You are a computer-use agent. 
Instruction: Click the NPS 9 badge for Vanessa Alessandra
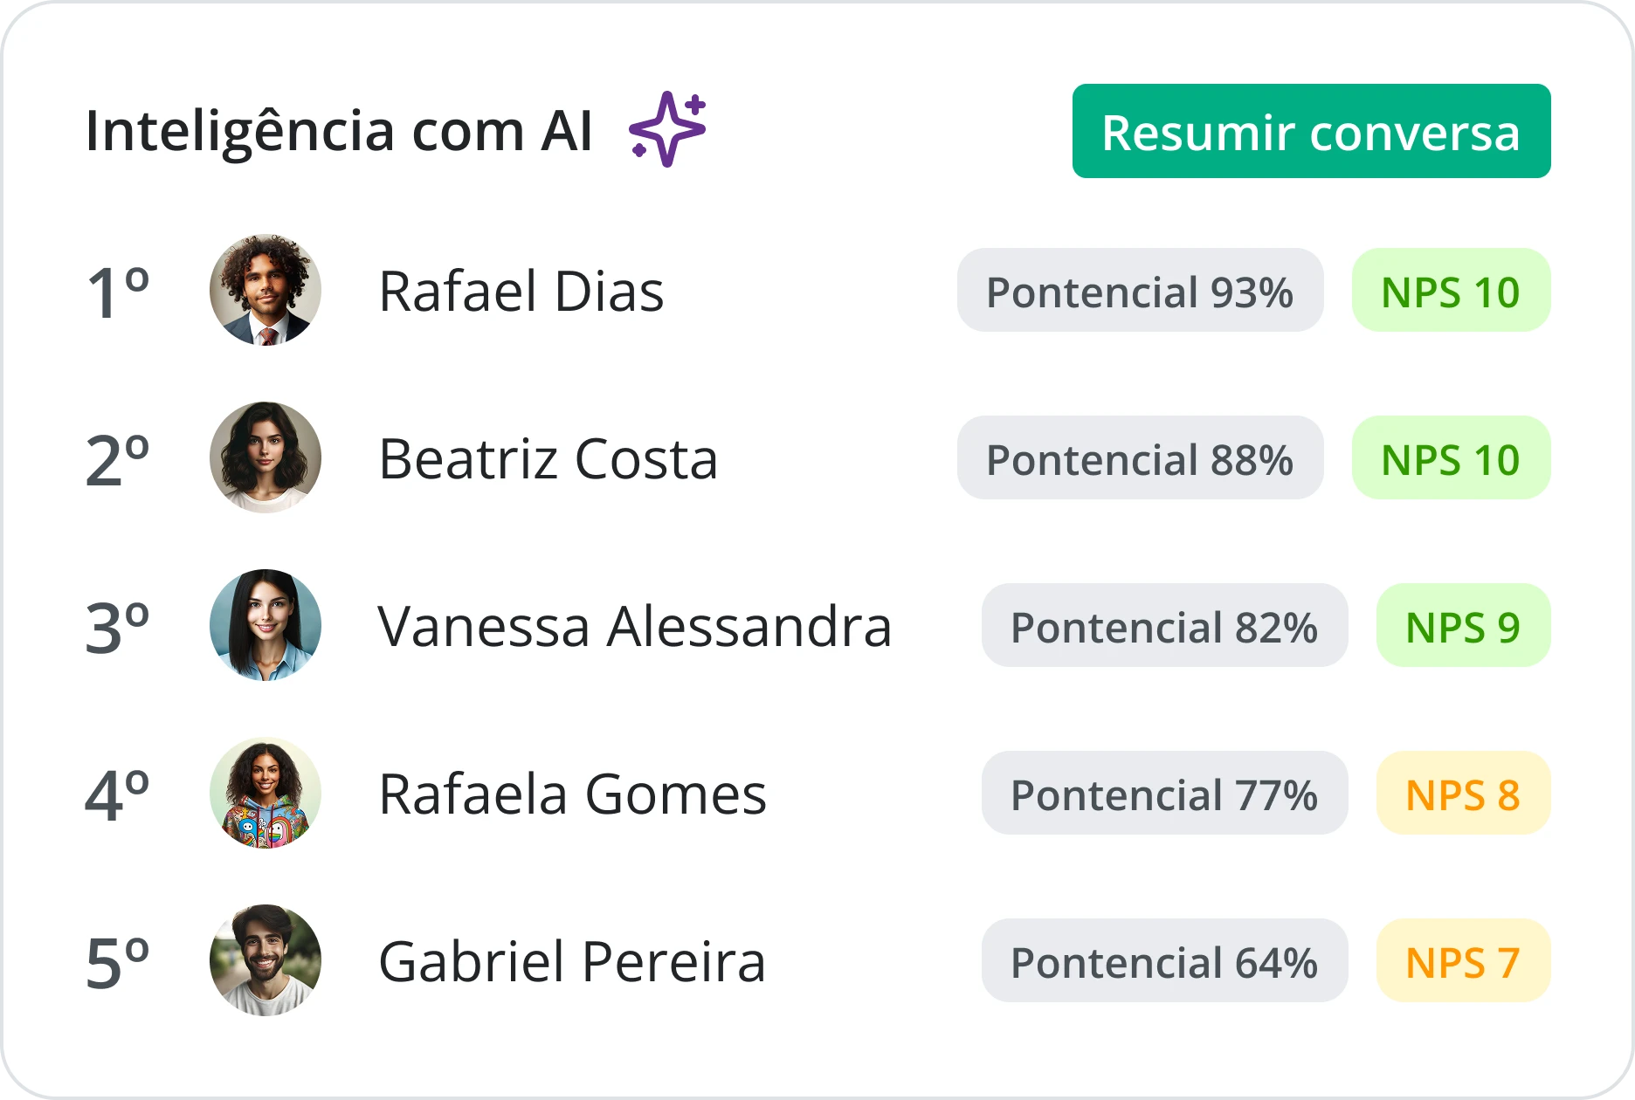(x=1462, y=624)
